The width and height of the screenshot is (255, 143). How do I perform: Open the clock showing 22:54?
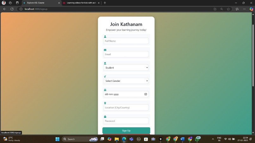click(242, 139)
